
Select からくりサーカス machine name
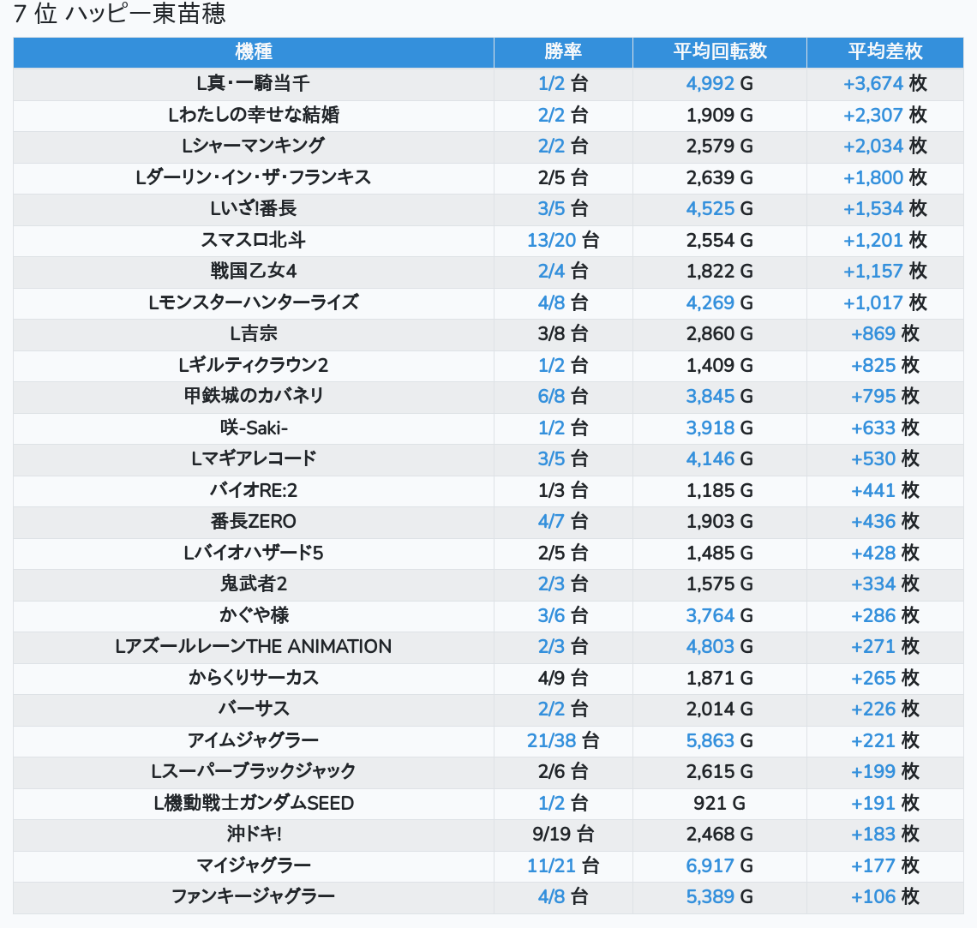pyautogui.click(x=254, y=678)
